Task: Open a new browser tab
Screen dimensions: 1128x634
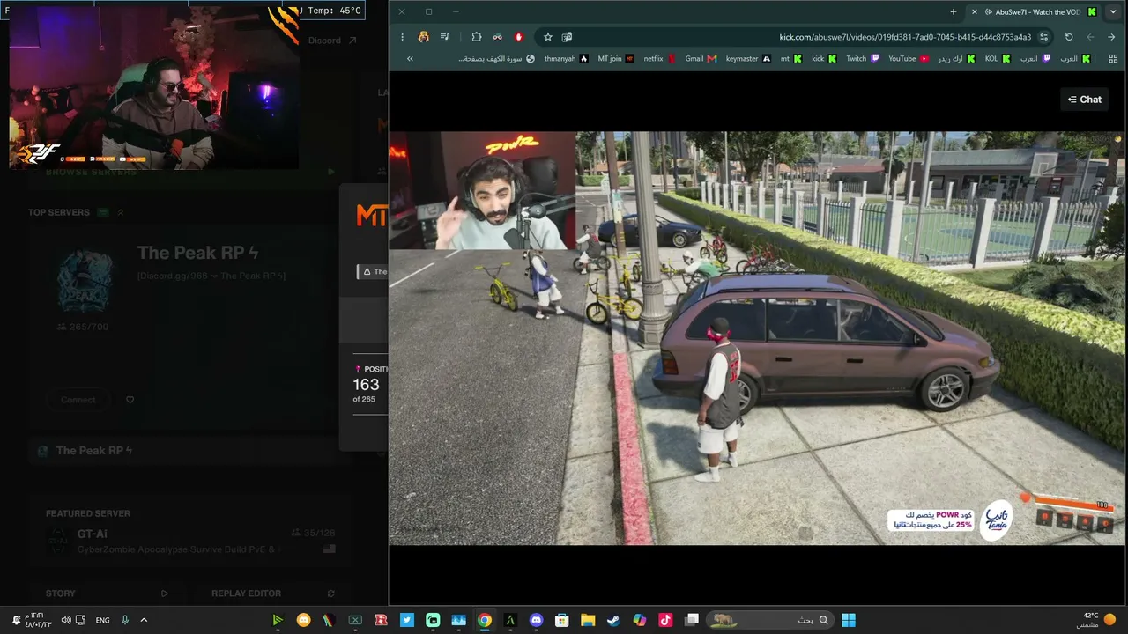Action: coord(953,12)
